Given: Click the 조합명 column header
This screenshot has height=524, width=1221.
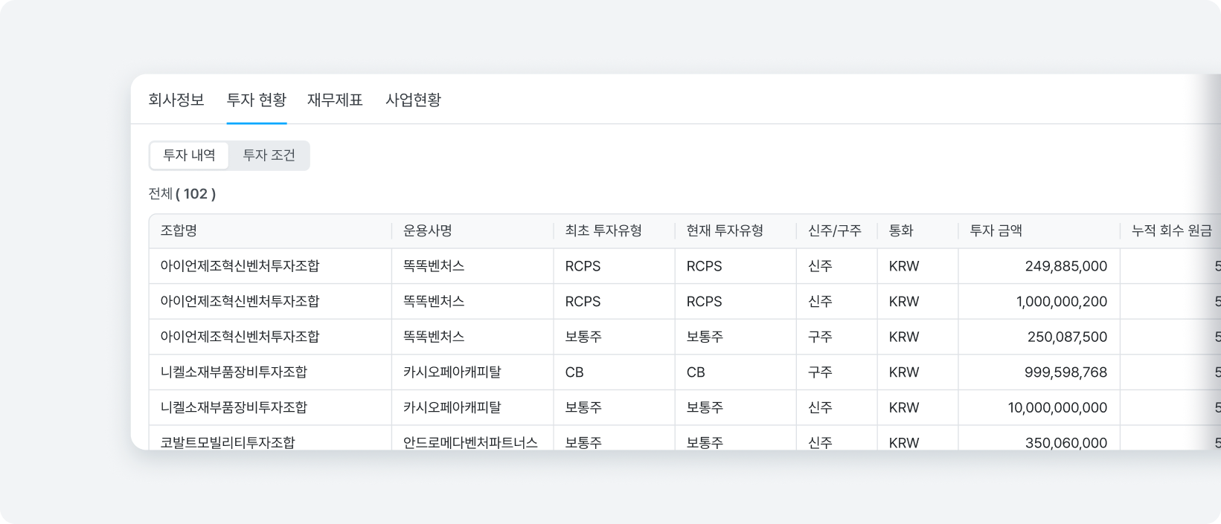Looking at the screenshot, I should (x=270, y=231).
